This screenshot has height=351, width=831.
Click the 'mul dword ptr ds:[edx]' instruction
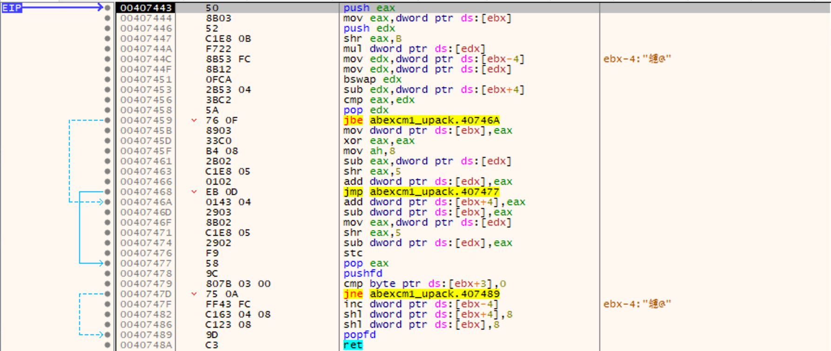[415, 49]
